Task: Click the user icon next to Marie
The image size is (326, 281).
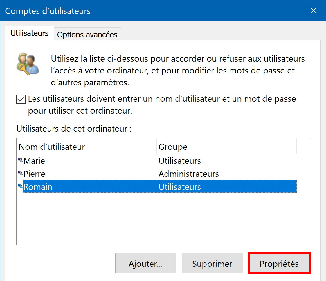Action: tap(20, 160)
